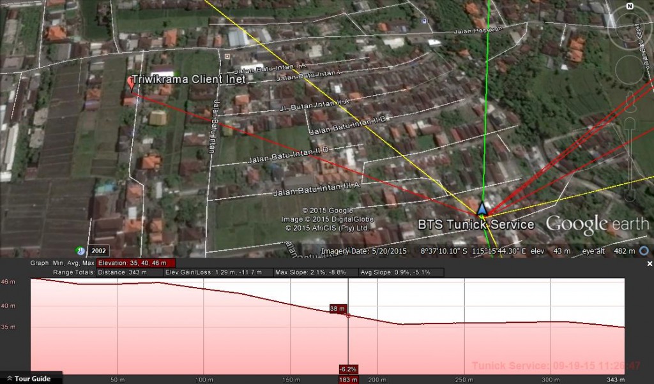Pick the Street View pegman icon
The image size is (654, 384).
click(630, 102)
